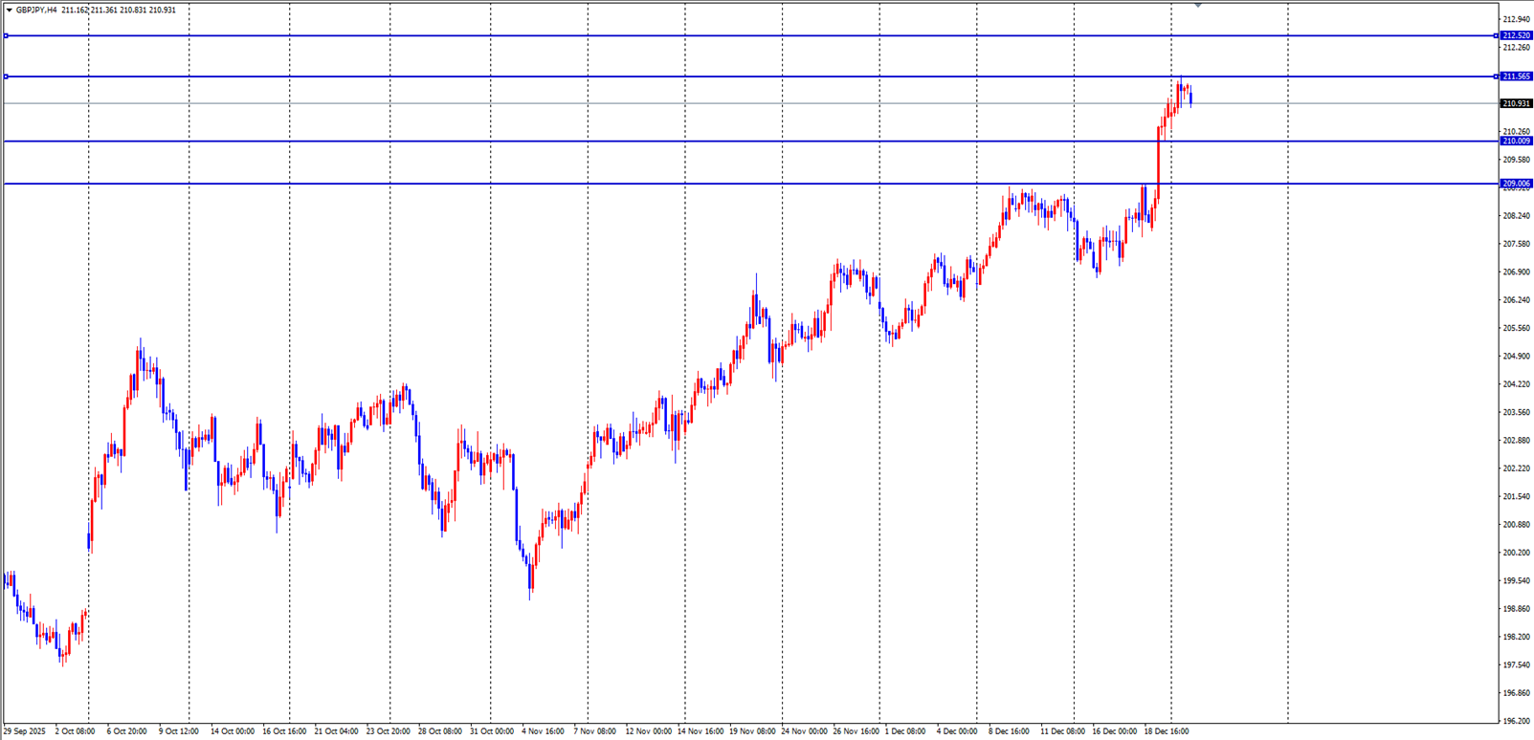
Task: Click the 29 Sep 2025 date label
Action: click(25, 731)
